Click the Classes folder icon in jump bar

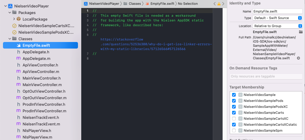(x=126, y=4)
